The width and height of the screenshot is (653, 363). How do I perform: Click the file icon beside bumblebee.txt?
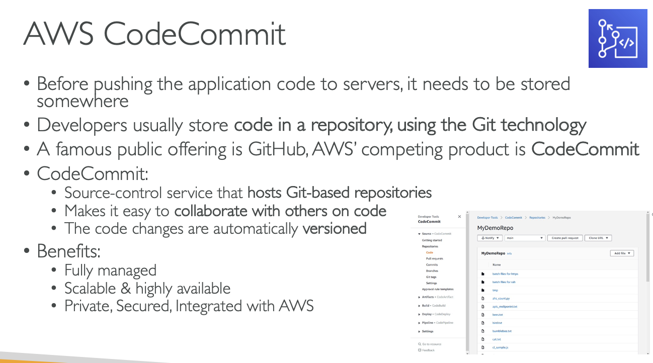point(482,331)
